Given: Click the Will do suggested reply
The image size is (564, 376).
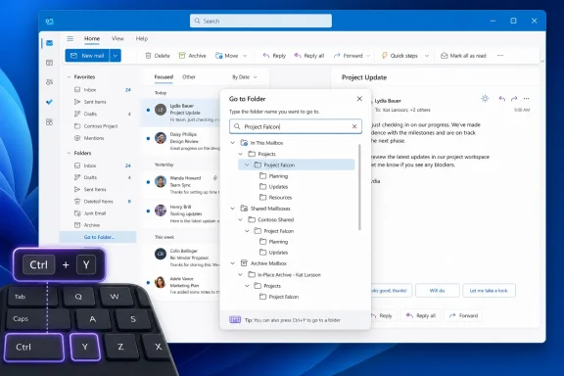Looking at the screenshot, I should point(438,291).
